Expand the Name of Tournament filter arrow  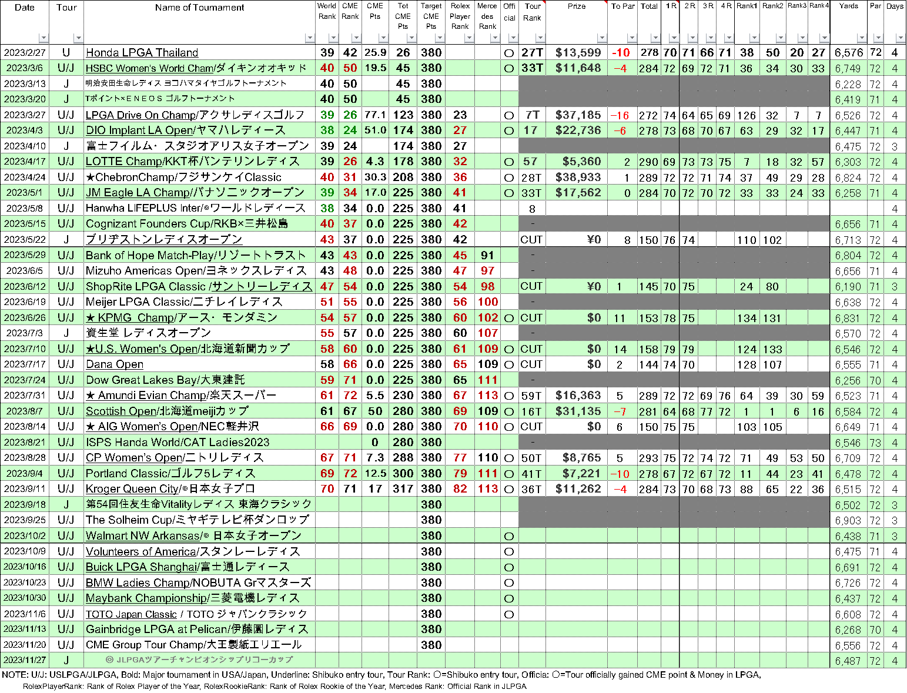click(309, 38)
